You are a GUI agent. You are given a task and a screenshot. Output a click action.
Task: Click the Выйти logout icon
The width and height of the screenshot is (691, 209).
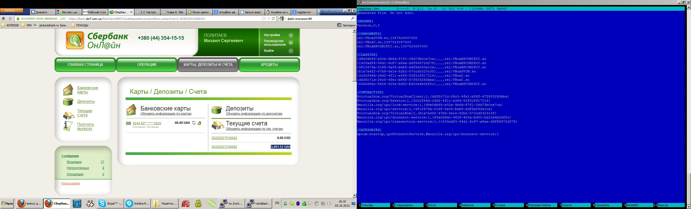pos(291,51)
